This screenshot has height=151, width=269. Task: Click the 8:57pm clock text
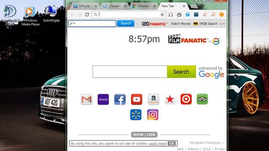pyautogui.click(x=144, y=39)
